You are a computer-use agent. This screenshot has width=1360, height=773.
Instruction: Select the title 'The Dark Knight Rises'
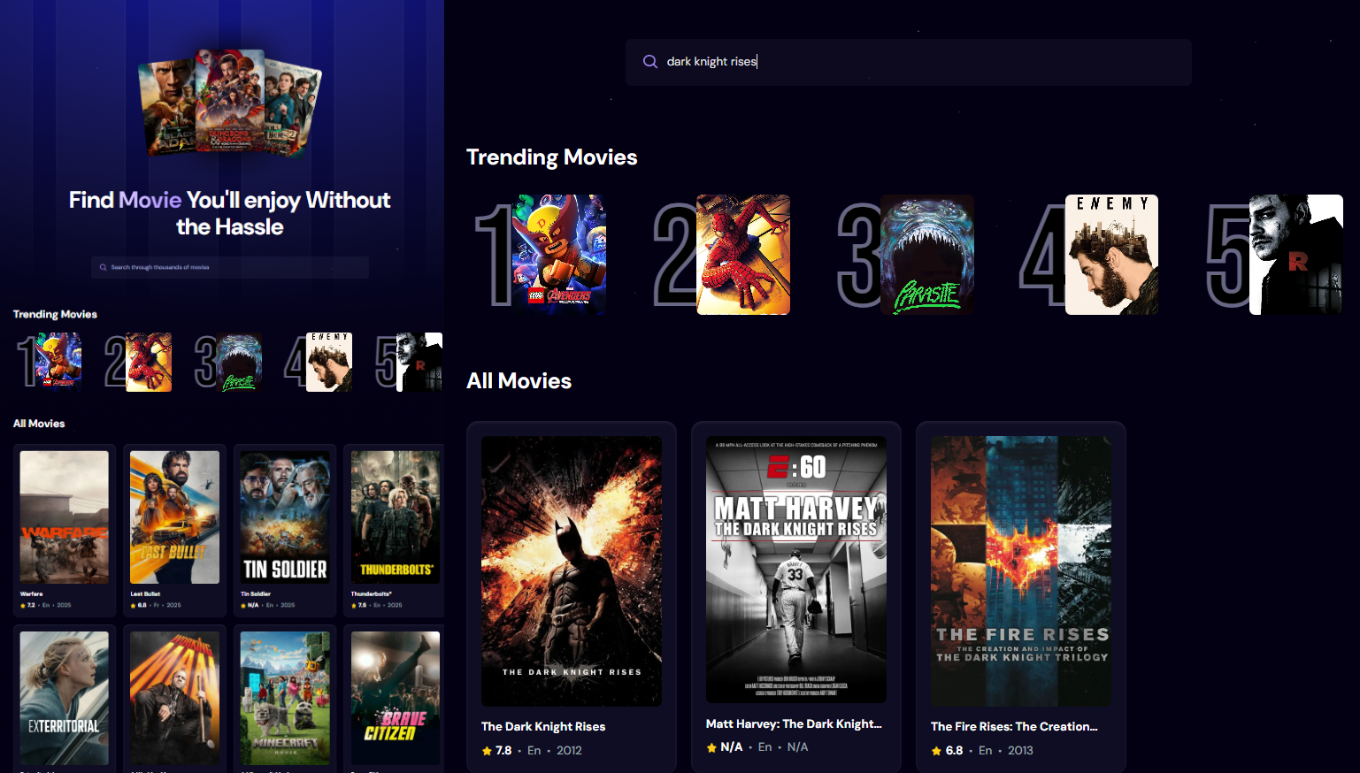click(543, 727)
